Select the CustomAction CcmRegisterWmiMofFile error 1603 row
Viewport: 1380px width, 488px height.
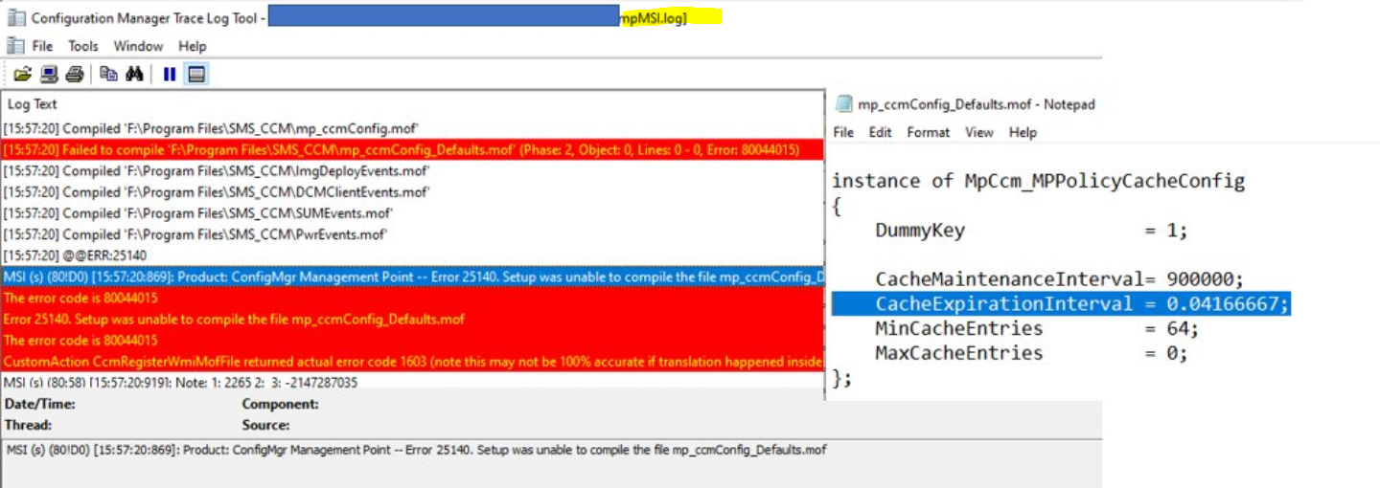[x=412, y=361]
